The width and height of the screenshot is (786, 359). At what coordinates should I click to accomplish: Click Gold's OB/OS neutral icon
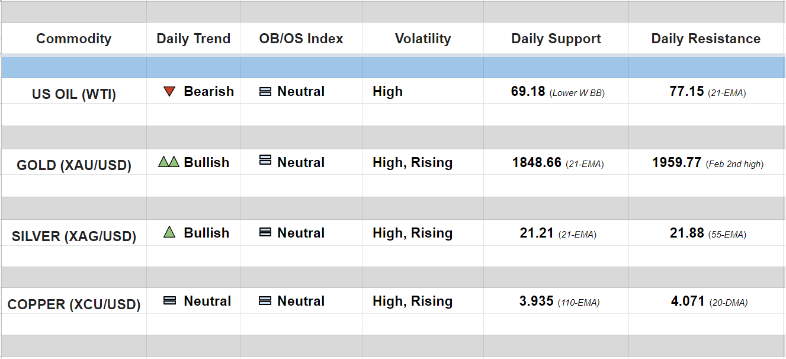click(x=265, y=160)
